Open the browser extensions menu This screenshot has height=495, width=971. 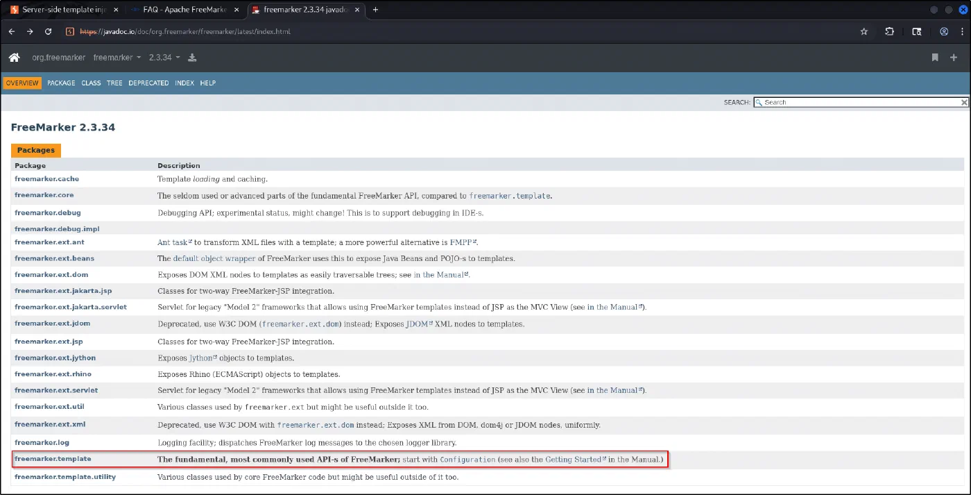coord(890,31)
